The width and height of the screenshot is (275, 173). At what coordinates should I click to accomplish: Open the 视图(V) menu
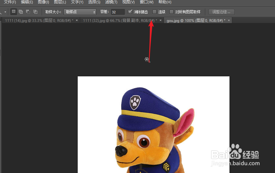point(128,2)
